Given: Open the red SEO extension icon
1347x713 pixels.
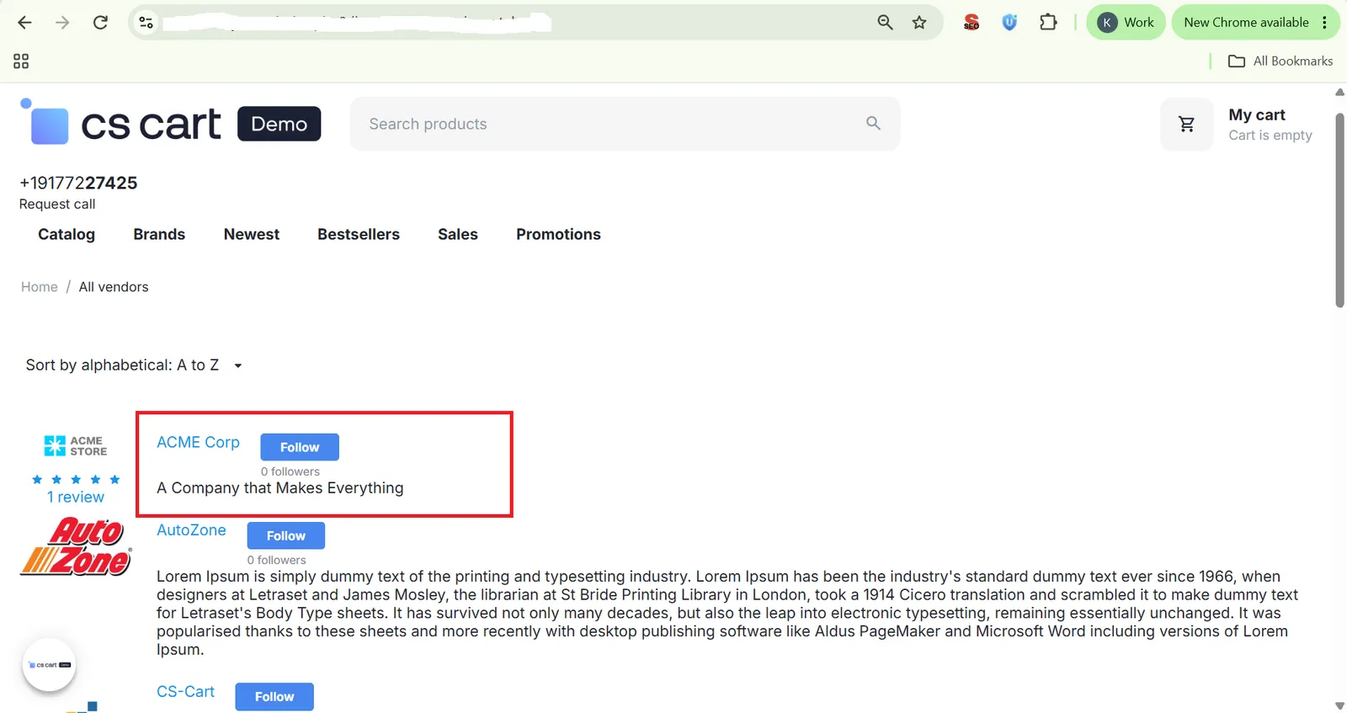Looking at the screenshot, I should click(x=972, y=23).
